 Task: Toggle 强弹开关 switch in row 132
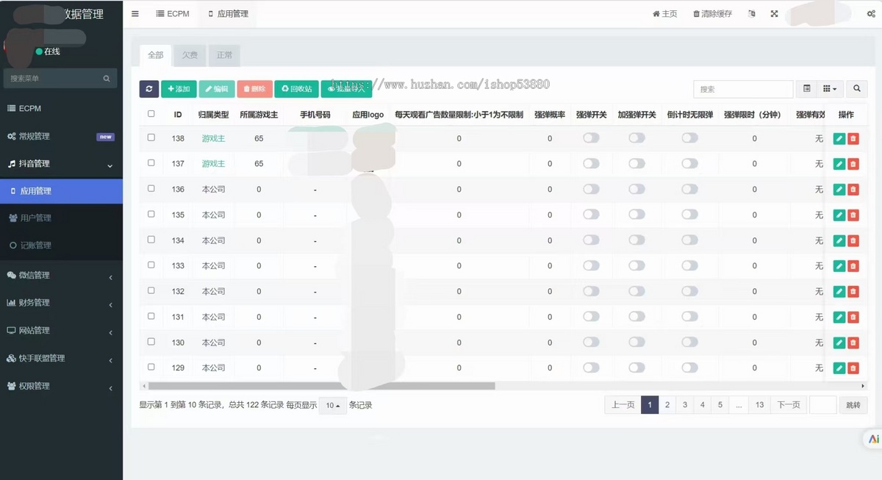point(591,292)
